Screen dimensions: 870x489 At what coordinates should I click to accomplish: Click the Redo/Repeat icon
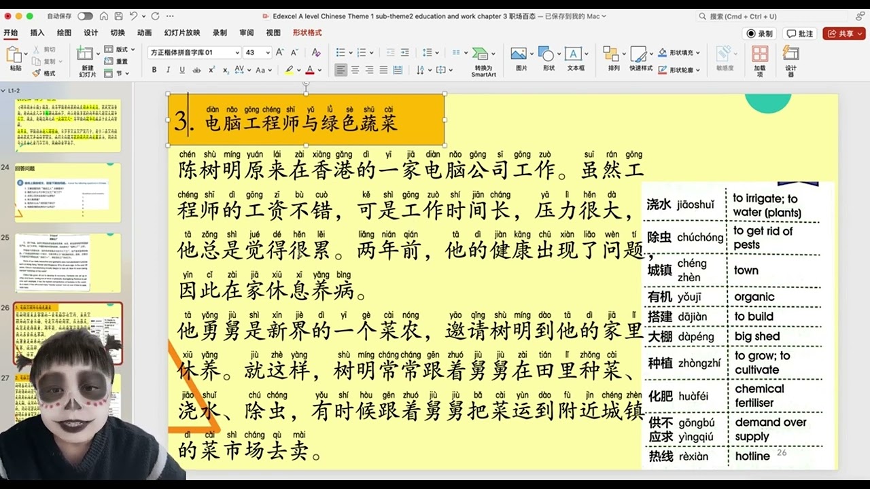(155, 16)
